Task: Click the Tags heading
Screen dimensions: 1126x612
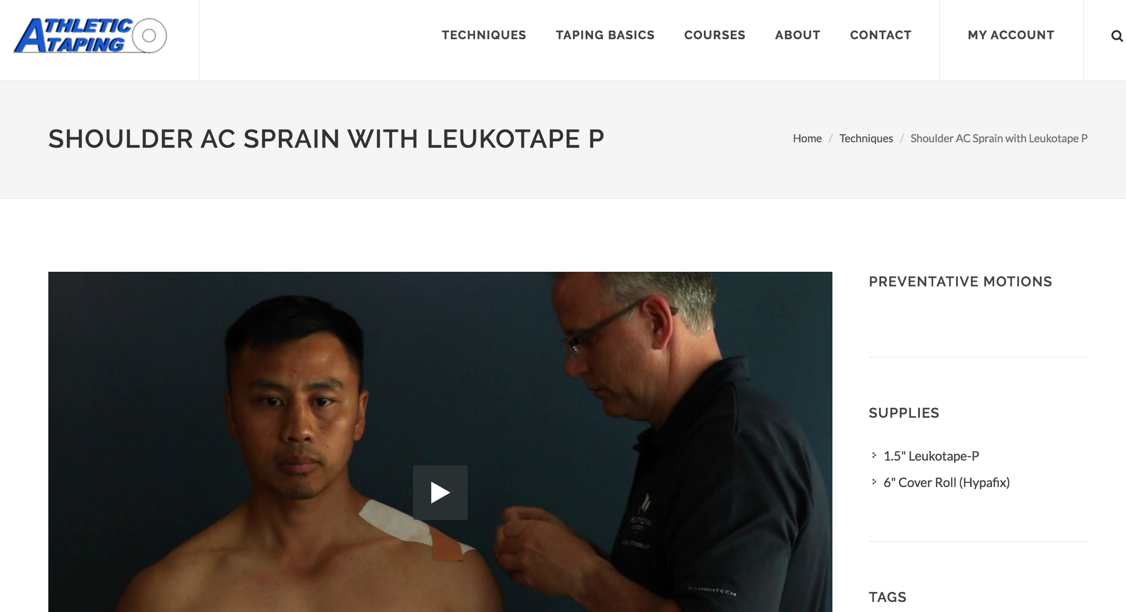Action: tap(888, 597)
